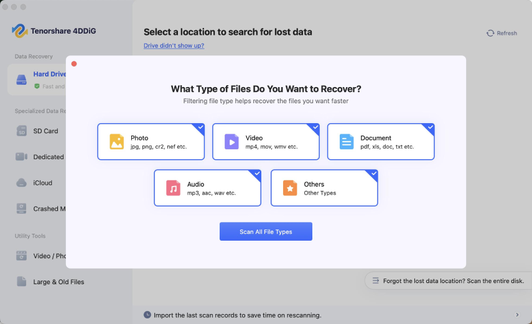Deselect the Others checkmark corner
The image size is (532, 324).
click(374, 174)
